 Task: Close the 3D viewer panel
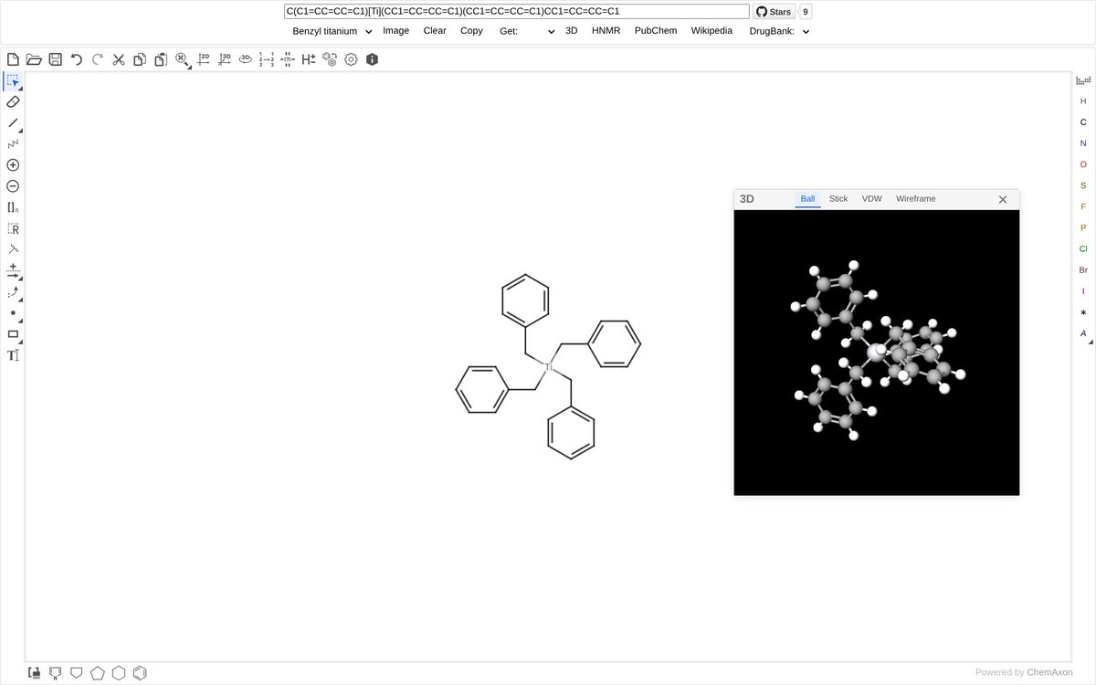coord(1003,199)
